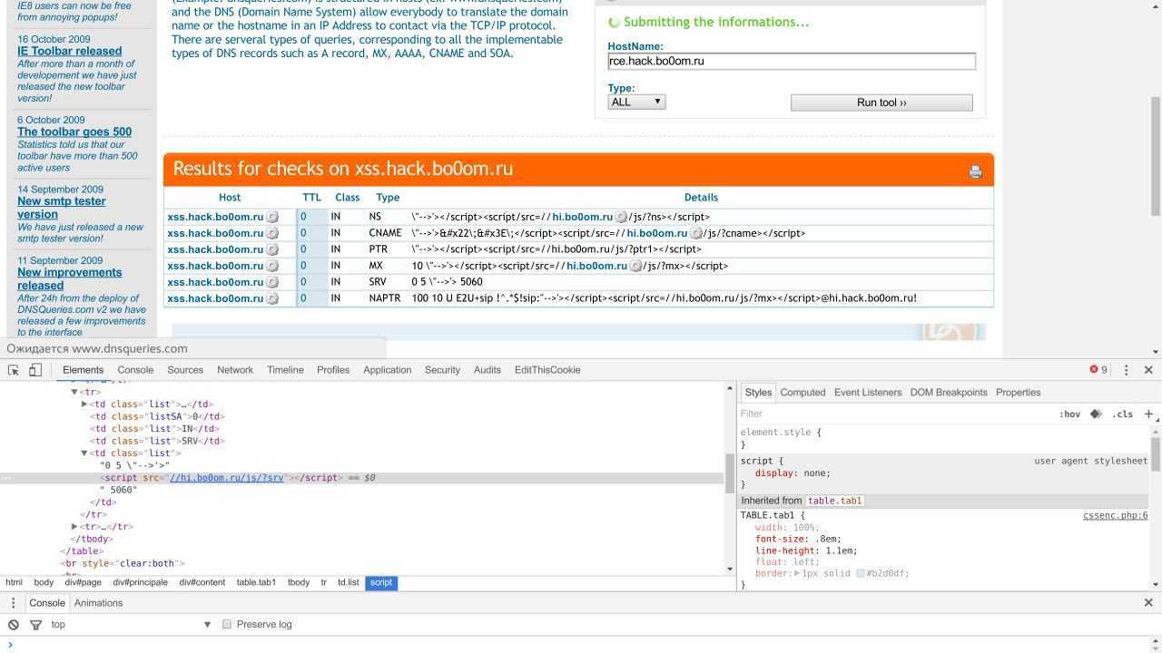The width and height of the screenshot is (1162, 653).
Task: Switch to the Network tab
Action: 234,370
